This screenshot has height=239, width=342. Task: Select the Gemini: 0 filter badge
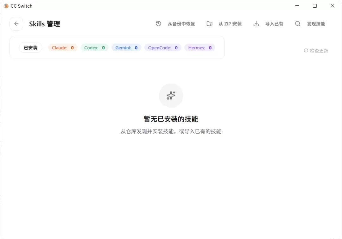tap(126, 47)
